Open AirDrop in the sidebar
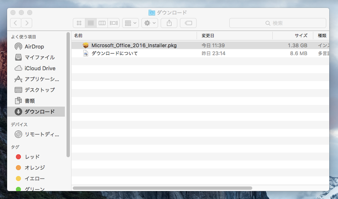 (36, 46)
